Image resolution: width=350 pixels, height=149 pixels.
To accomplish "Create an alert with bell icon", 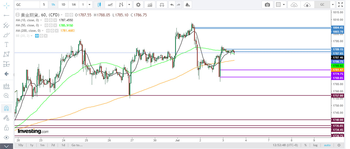I will pos(187,5).
